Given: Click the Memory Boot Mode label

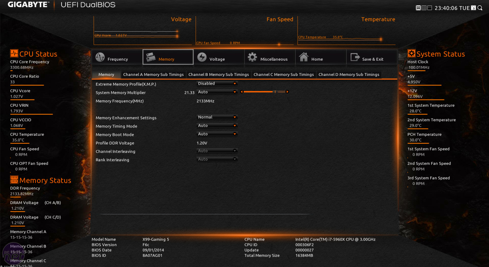Looking at the screenshot, I should 115,135.
